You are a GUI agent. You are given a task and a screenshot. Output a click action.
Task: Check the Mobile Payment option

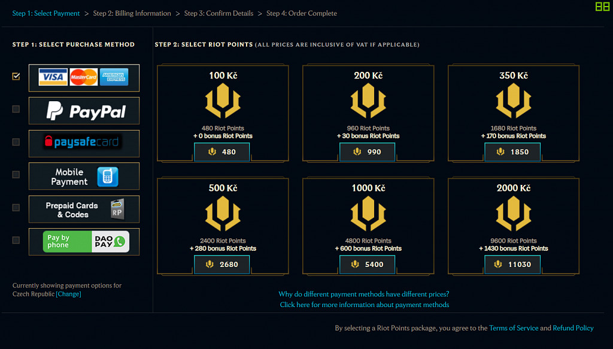pos(16,175)
